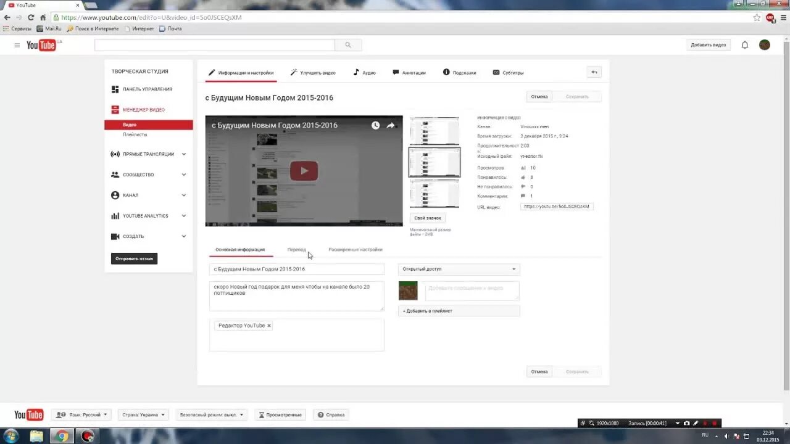Open the Windows Start menu
Viewport: 790px width, 444px height.
11,436
